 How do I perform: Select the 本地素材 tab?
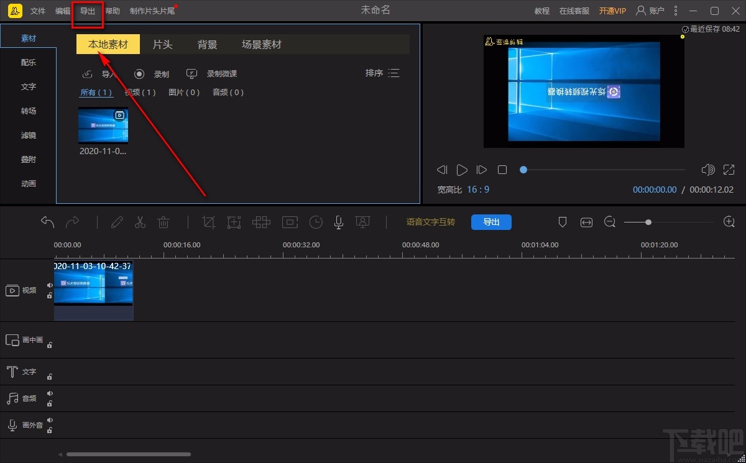tap(108, 44)
